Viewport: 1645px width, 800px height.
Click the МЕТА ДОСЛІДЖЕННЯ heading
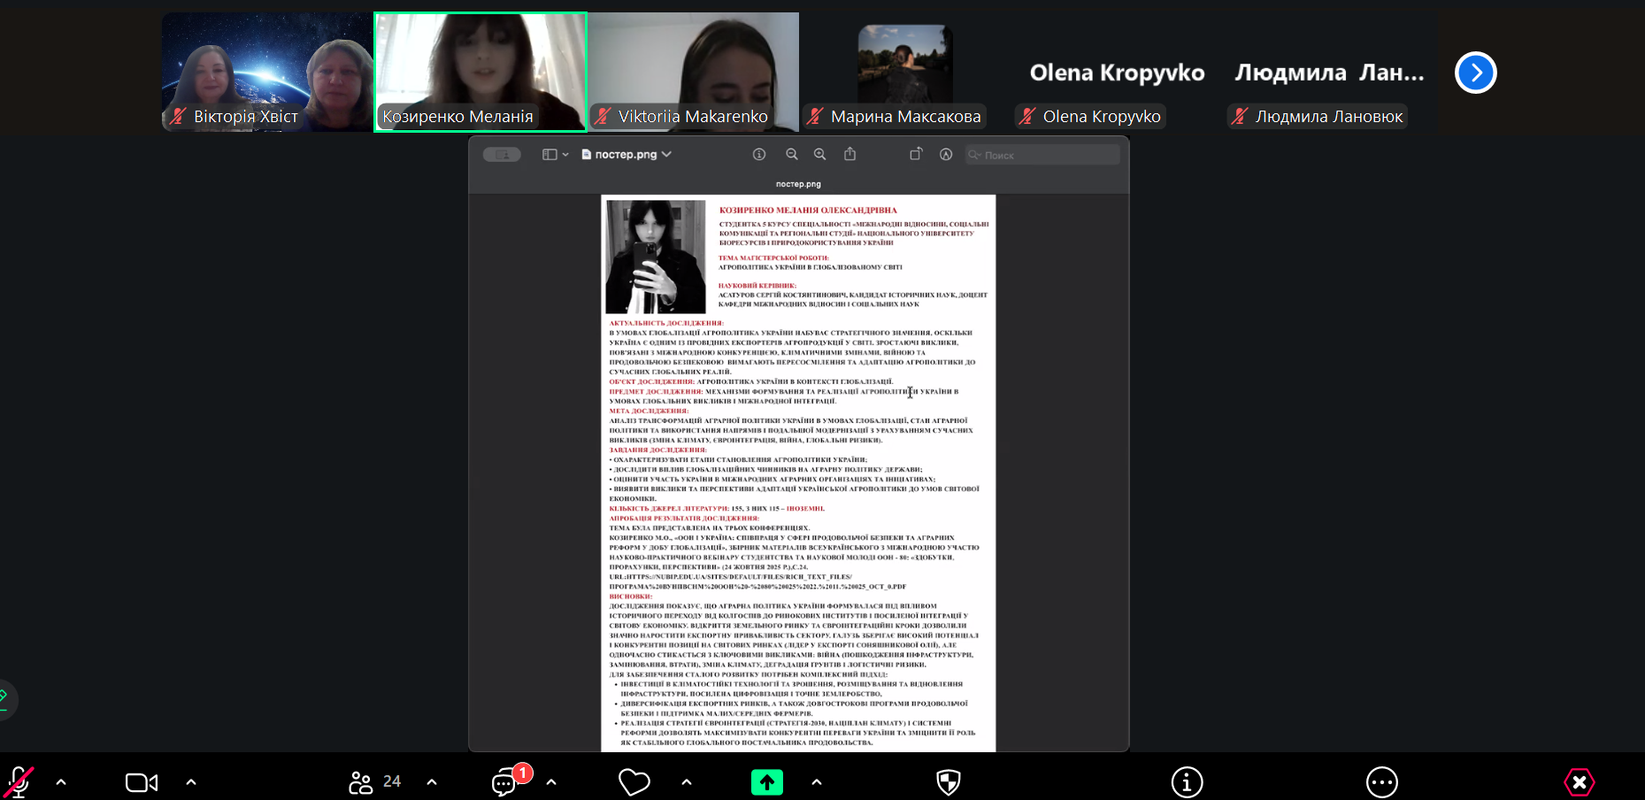[649, 411]
